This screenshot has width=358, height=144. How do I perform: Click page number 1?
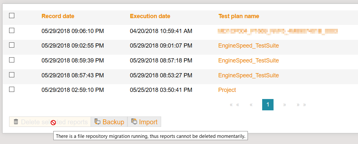[268, 105]
